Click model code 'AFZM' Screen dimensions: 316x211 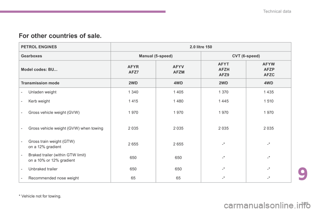click(x=179, y=72)
